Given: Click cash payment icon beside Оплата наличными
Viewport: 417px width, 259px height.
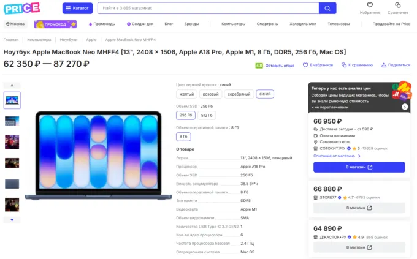Looking at the screenshot, I should [316, 135].
